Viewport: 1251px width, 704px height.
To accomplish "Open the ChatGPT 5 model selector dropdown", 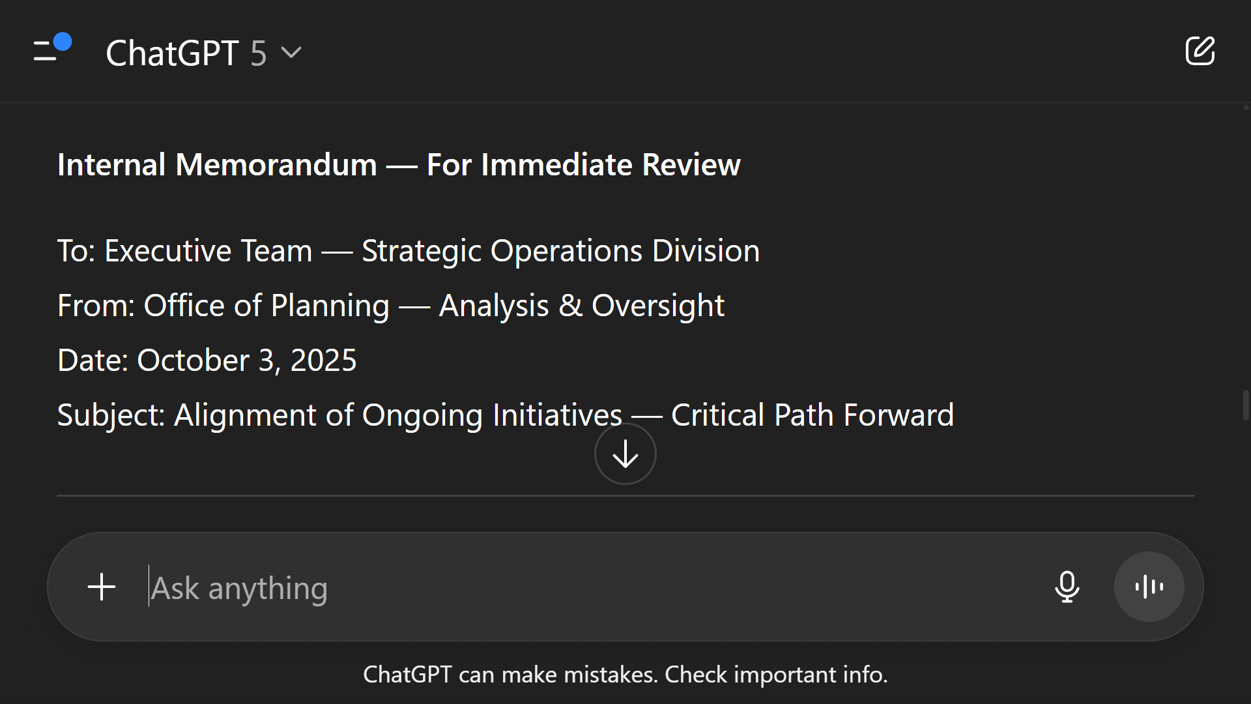I will [202, 52].
